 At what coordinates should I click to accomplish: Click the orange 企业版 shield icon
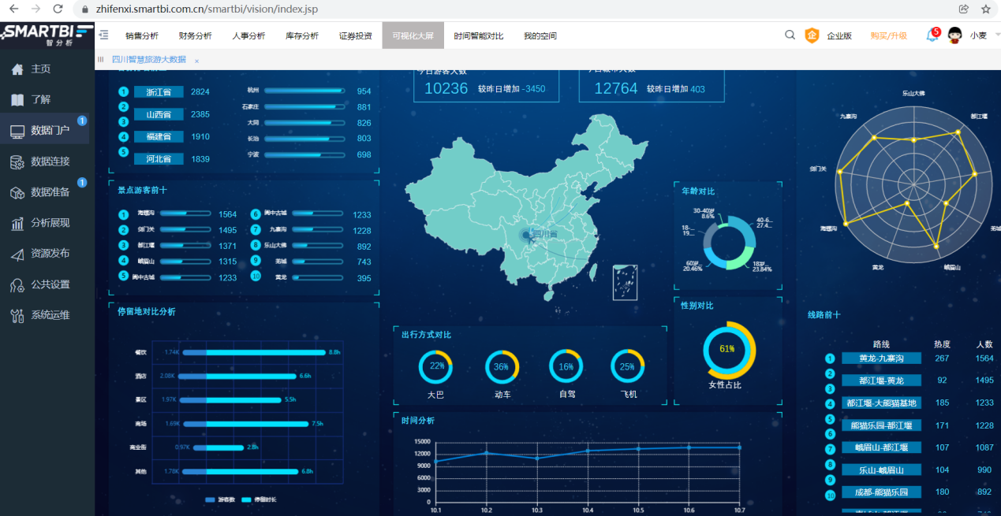[x=812, y=35]
